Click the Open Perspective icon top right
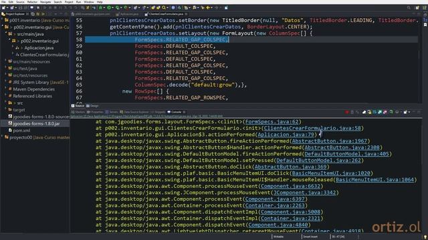 click(x=417, y=7)
